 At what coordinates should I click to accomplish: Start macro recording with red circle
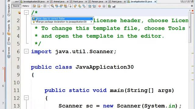[x=100, y=6]
